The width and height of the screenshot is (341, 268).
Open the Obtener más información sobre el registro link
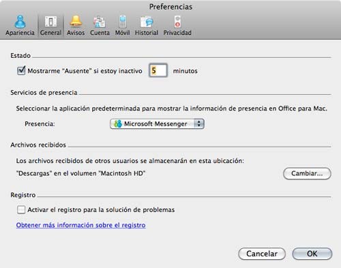pos(80,225)
